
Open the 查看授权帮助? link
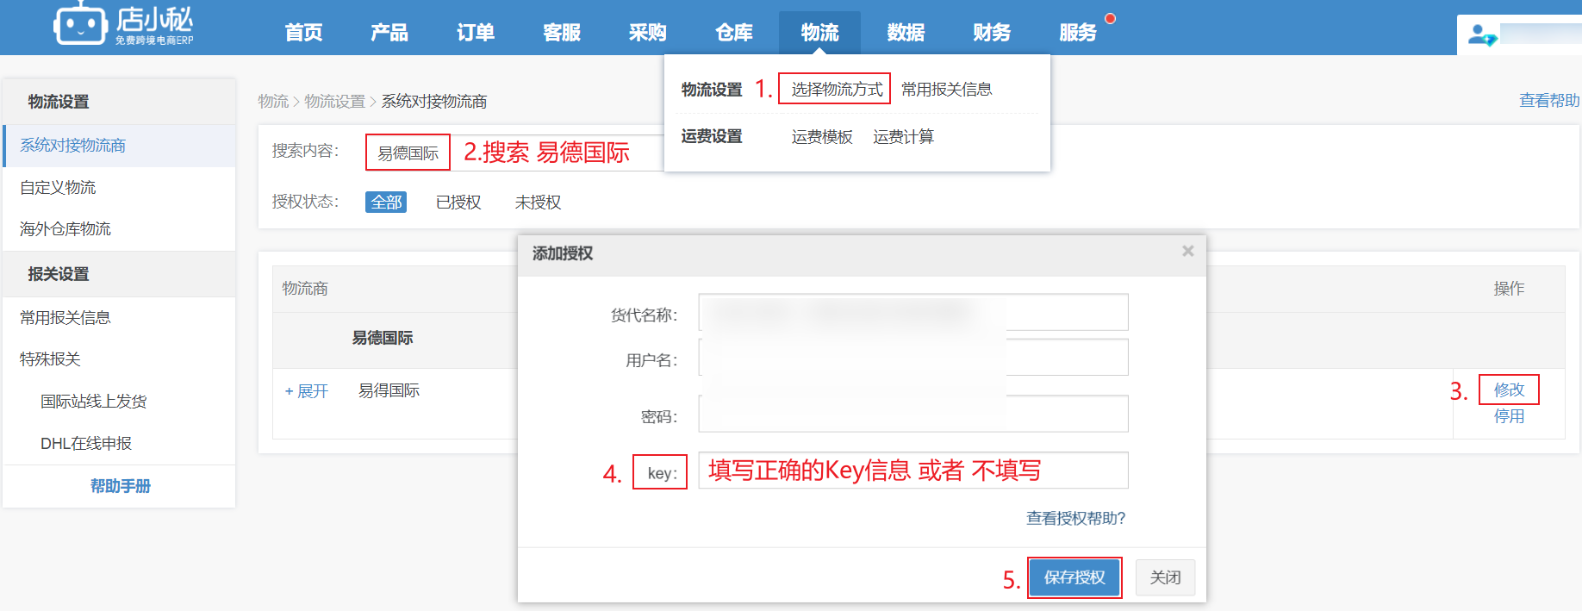[x=1075, y=518]
